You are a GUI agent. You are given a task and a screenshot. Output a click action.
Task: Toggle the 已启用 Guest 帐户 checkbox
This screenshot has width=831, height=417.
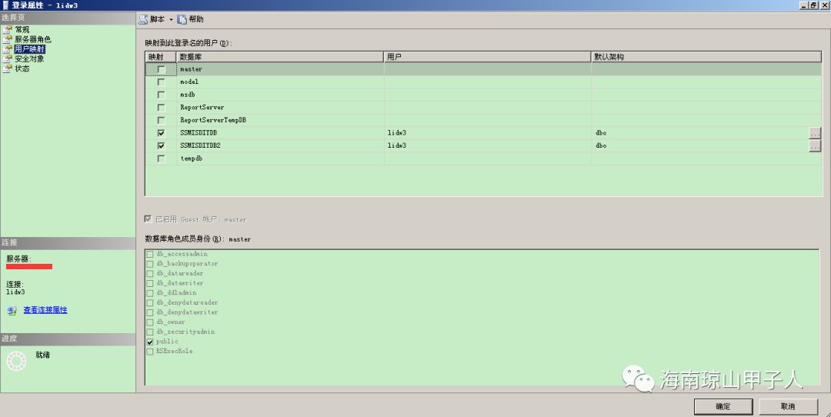coord(148,219)
